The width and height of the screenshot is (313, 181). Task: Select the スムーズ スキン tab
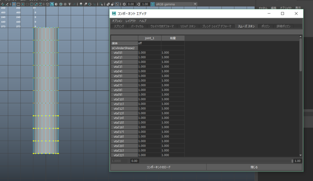tap(246, 26)
